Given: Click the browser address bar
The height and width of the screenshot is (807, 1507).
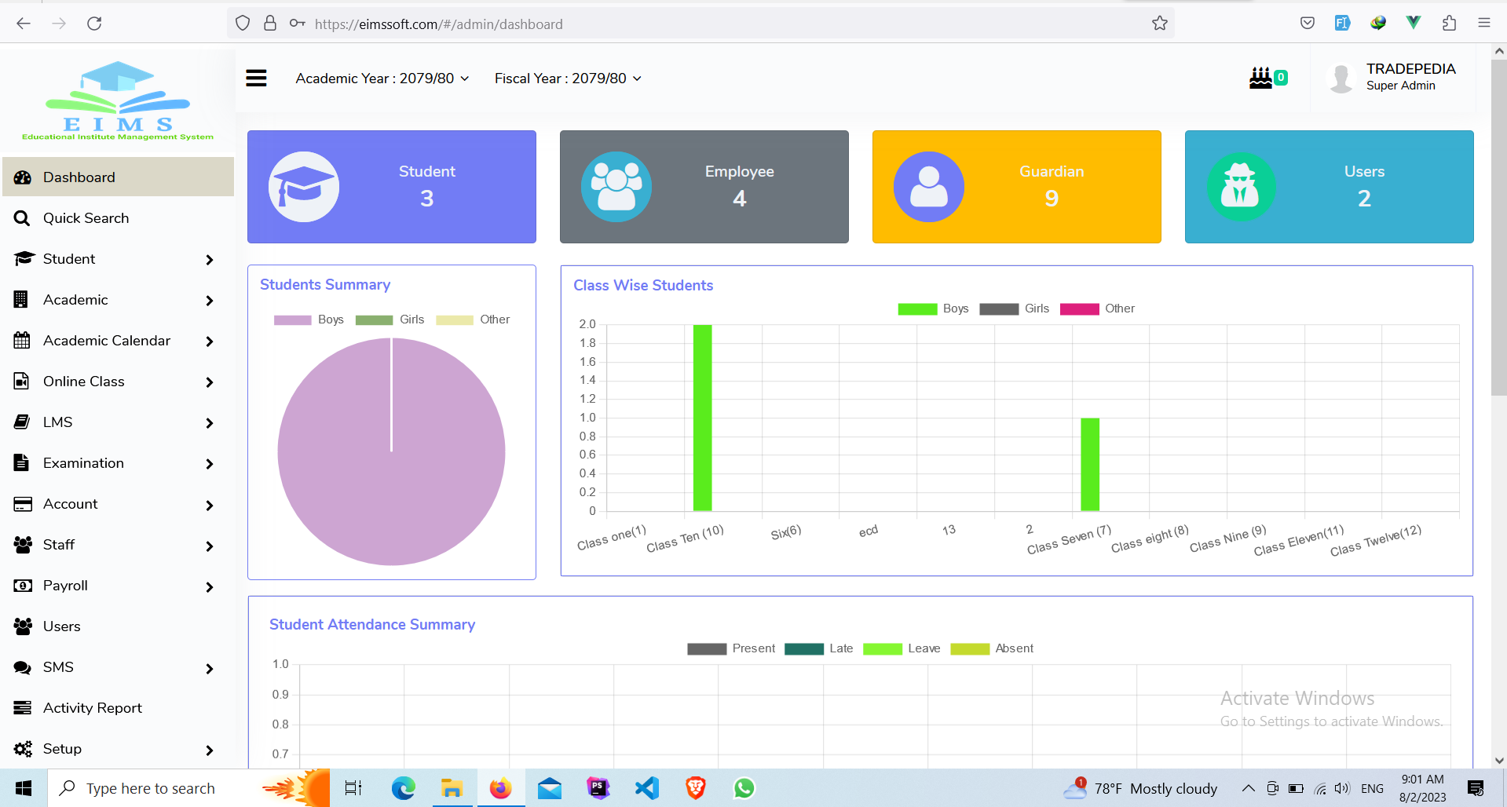Looking at the screenshot, I should [x=707, y=24].
